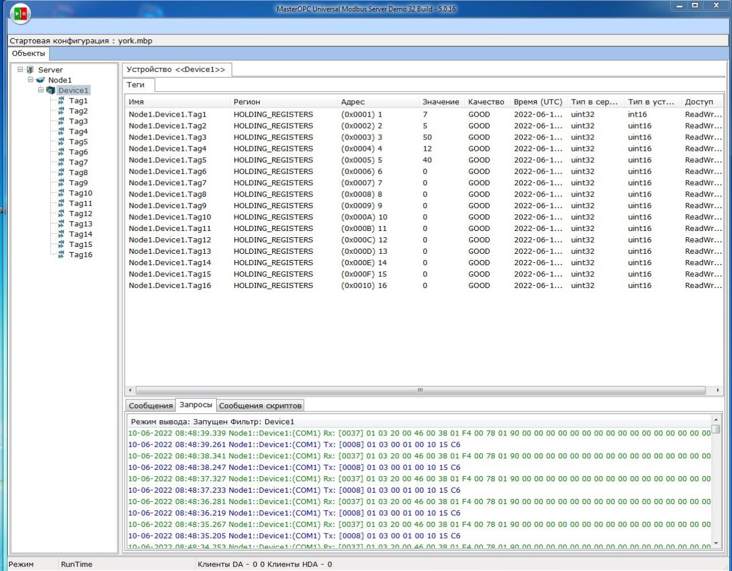
Task: Select Tag8 label in the object tree
Action: point(78,173)
